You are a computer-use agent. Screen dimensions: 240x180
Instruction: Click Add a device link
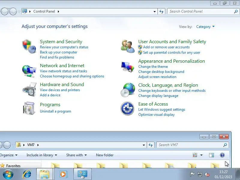coord(50,95)
